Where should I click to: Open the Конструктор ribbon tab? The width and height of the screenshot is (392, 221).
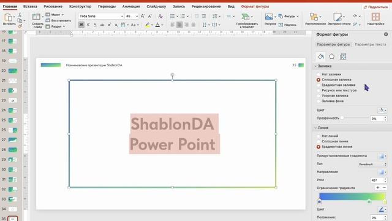(x=80, y=7)
